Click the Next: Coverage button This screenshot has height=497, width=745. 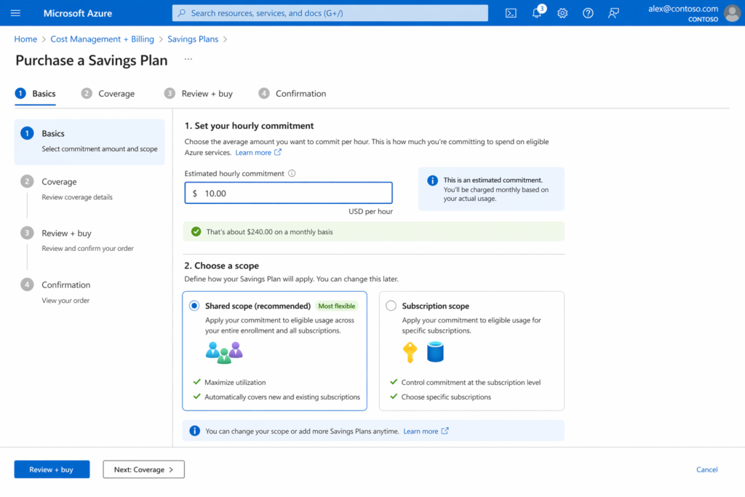pyautogui.click(x=143, y=469)
